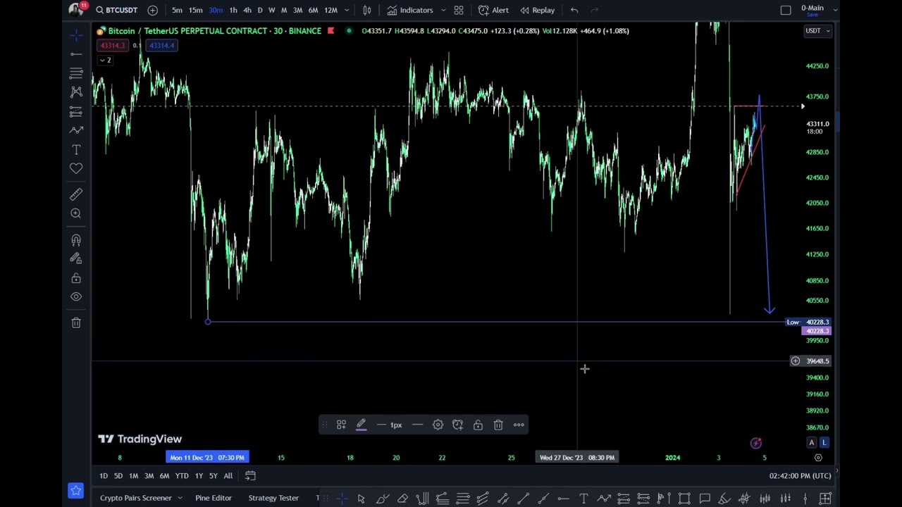The height and width of the screenshot is (507, 902).
Task: Choose the 12M timeframe
Action: click(330, 10)
